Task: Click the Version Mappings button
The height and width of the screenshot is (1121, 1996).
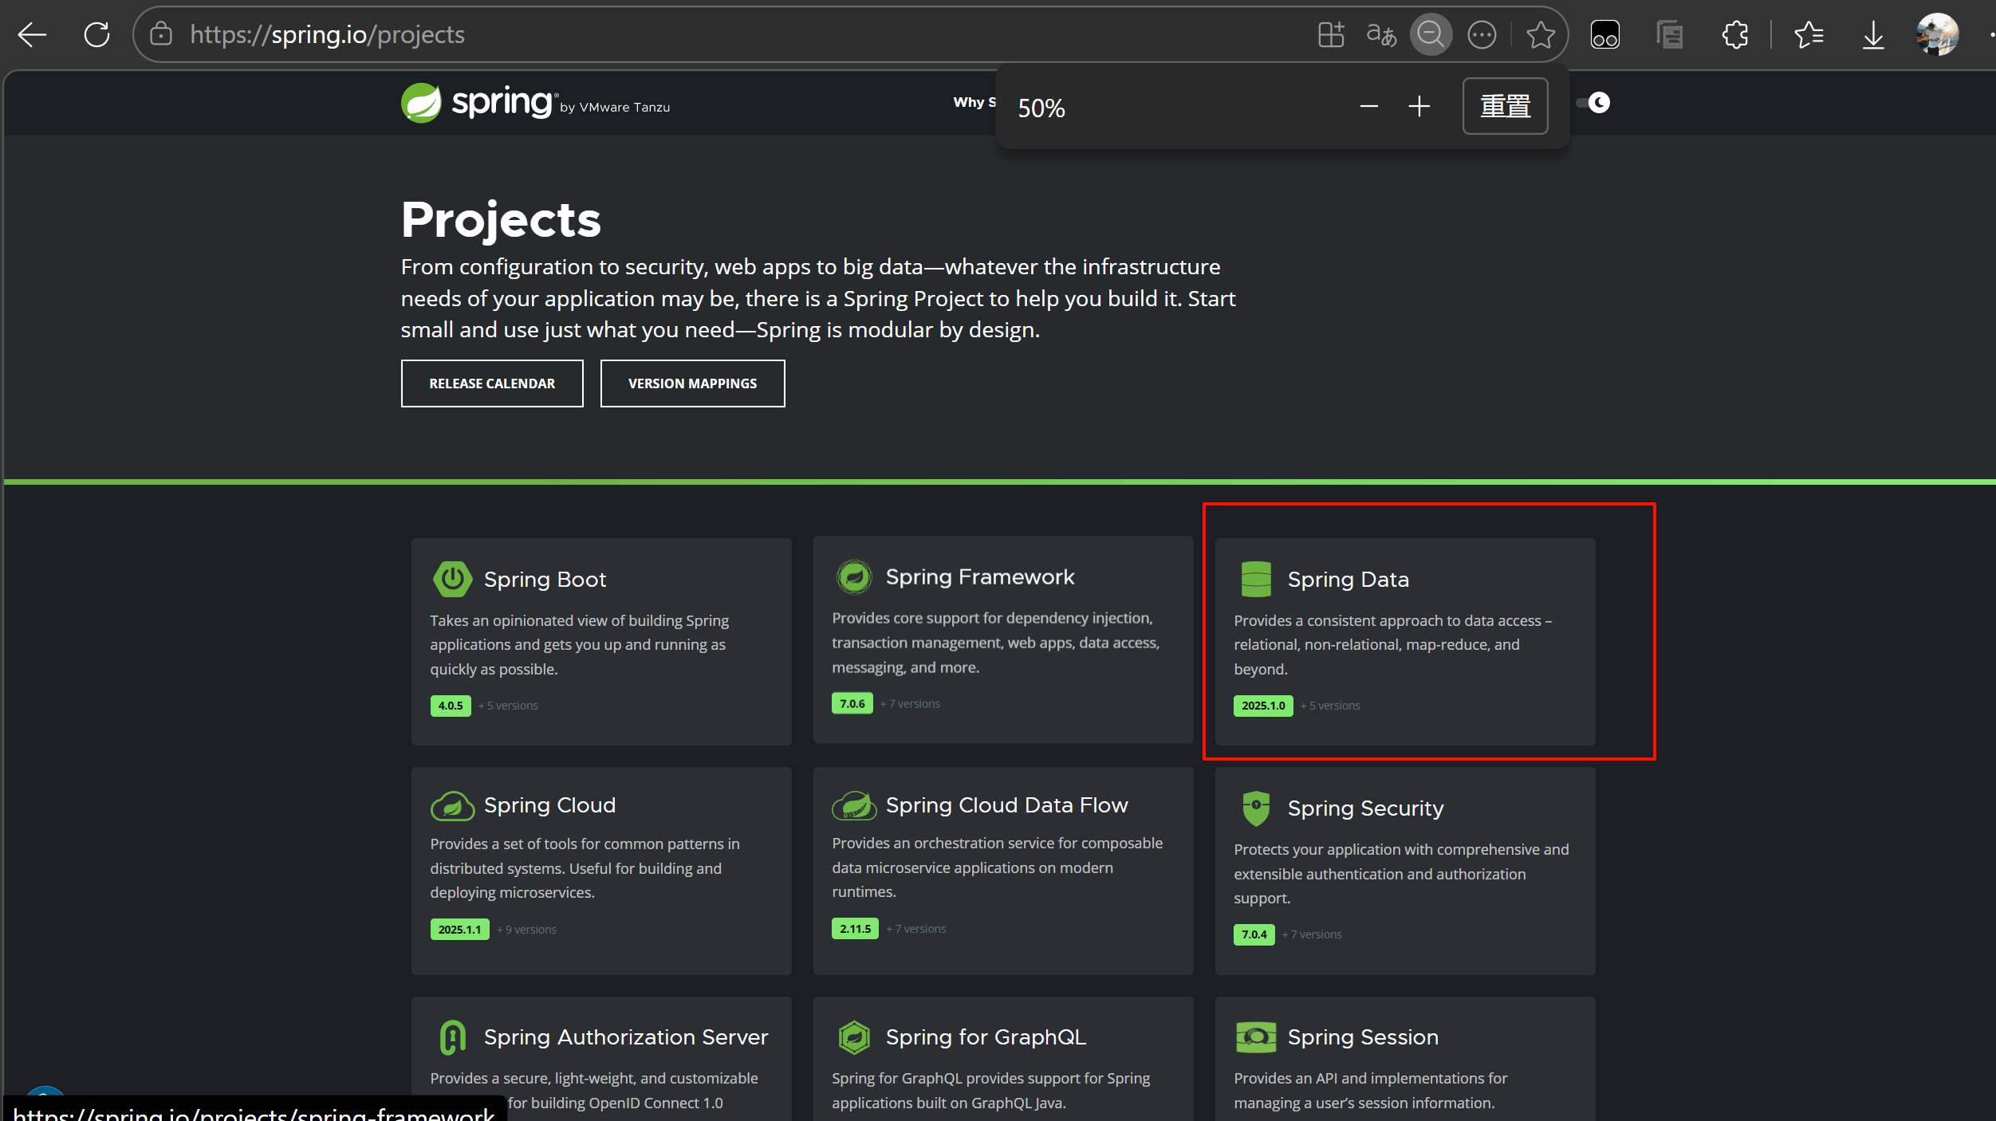Action: coord(692,383)
